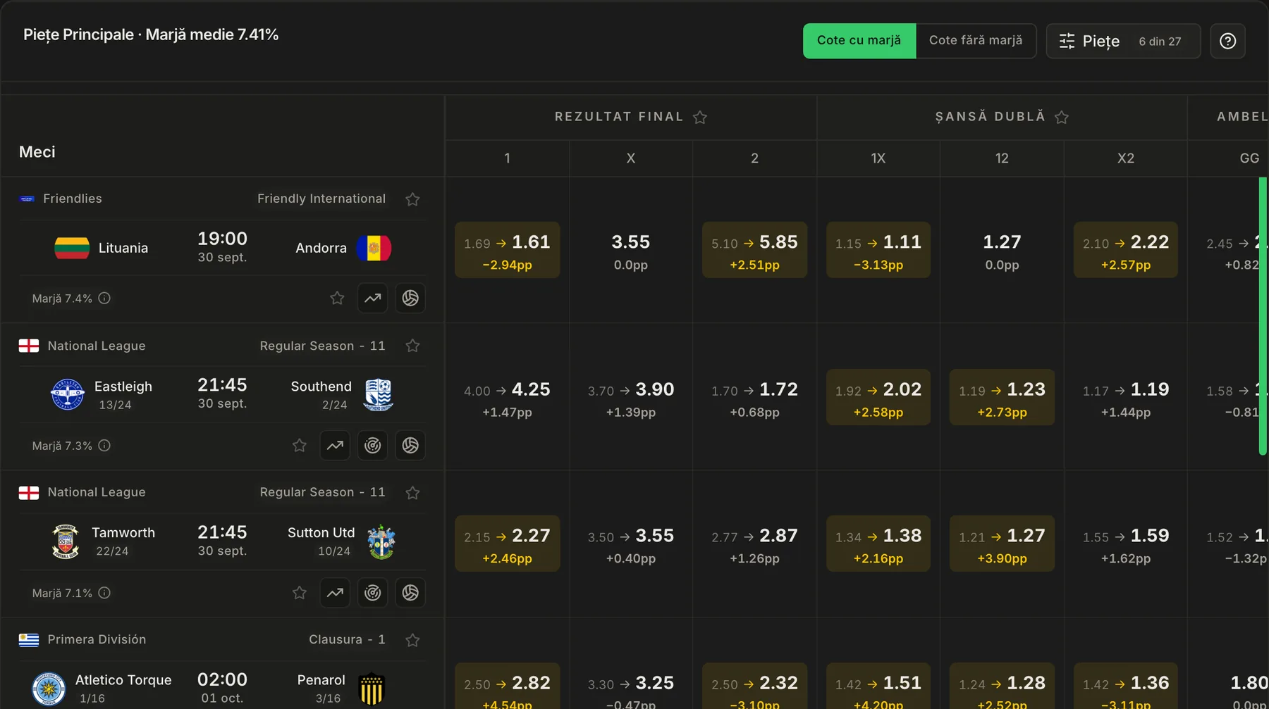Viewport: 1269px width, 709px height.
Task: Favorite the Tamworth league row star
Action: point(412,493)
